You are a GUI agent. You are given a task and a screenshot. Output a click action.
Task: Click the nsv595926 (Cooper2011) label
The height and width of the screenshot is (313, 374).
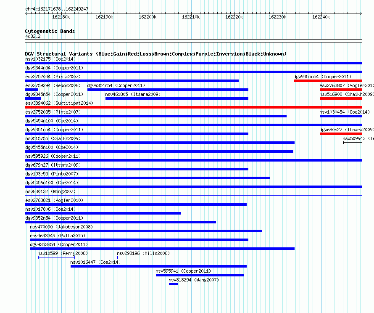pos(53,156)
